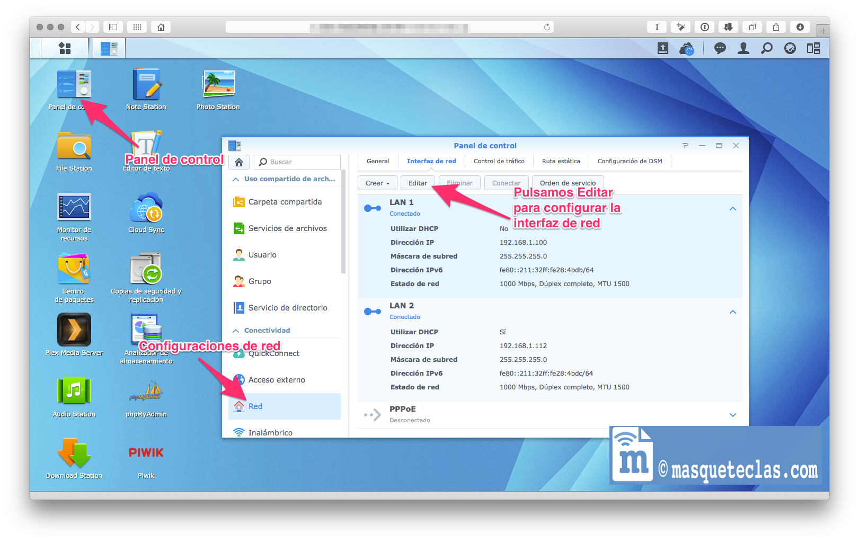Collapse the LAN 2 details
This screenshot has height=542, width=859.
click(732, 312)
